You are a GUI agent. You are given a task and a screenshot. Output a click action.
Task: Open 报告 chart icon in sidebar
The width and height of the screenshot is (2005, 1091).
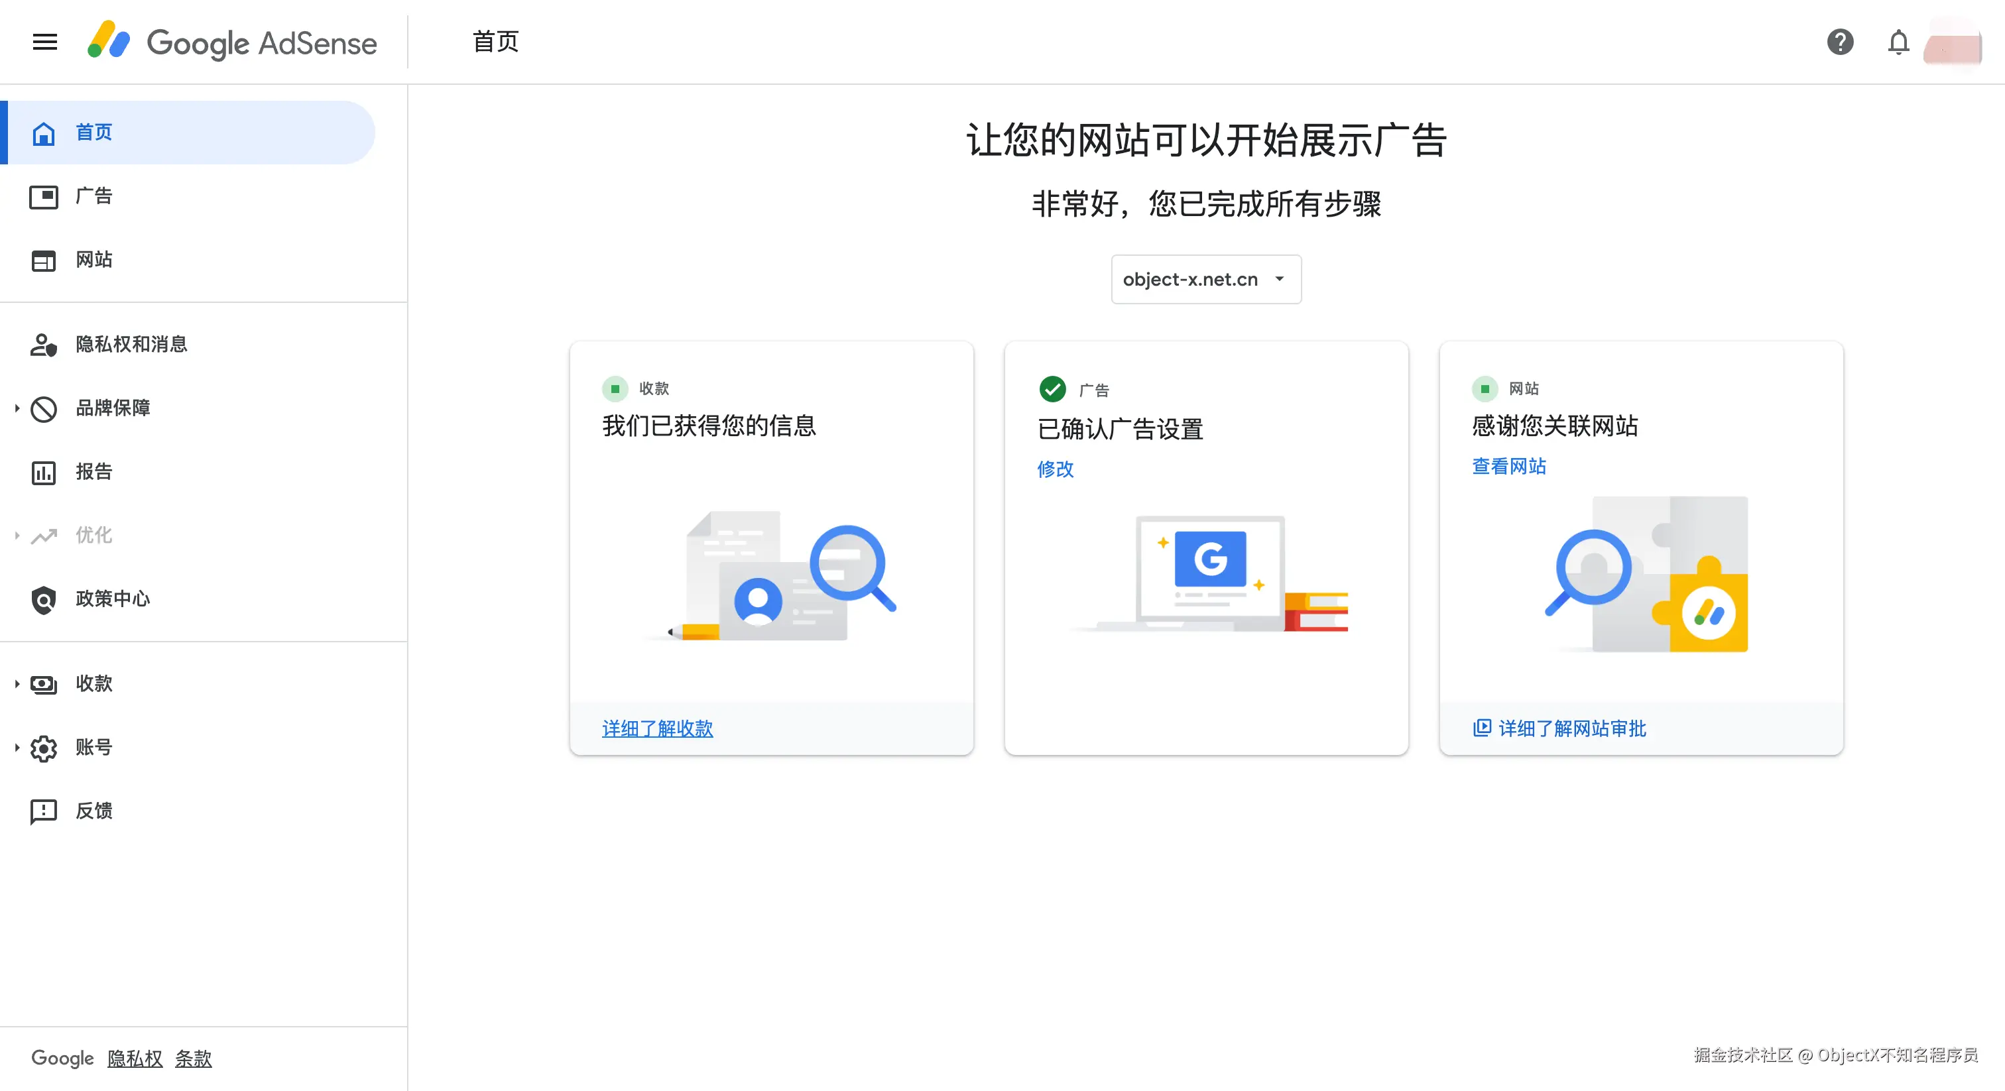[44, 473]
